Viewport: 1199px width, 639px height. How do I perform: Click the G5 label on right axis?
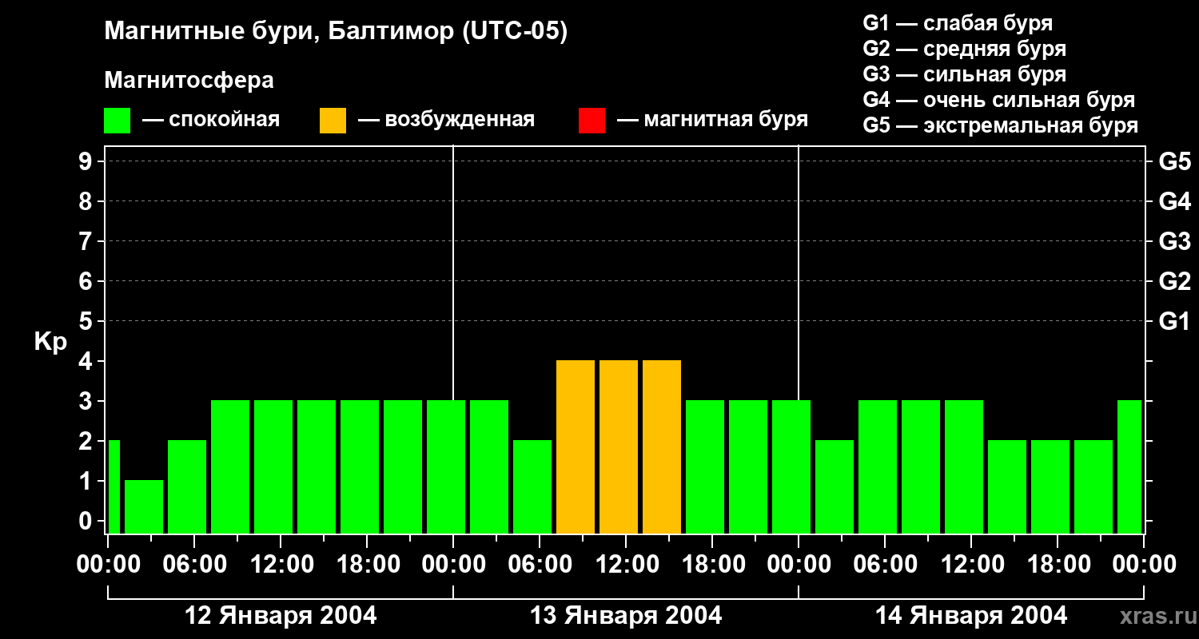1174,162
